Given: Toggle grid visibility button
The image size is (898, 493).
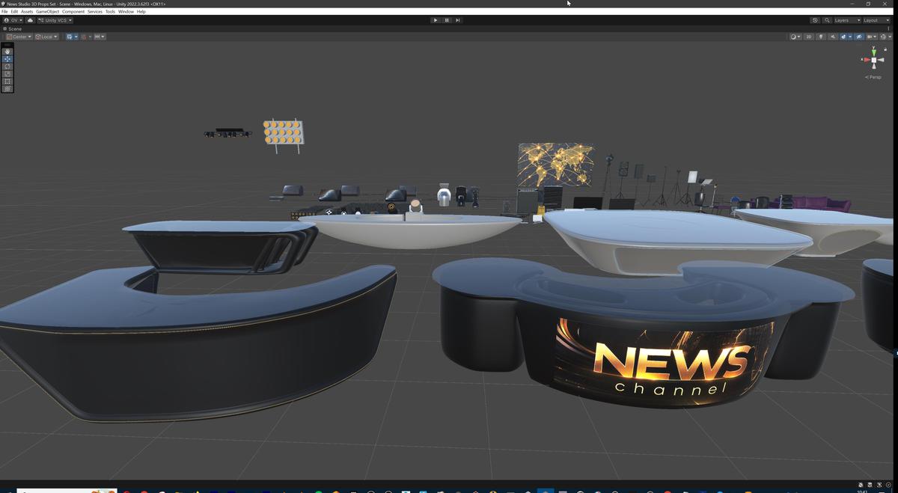Looking at the screenshot, I should point(70,37).
